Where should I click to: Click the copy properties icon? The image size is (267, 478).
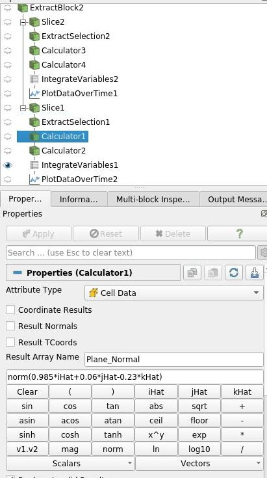tap(192, 272)
